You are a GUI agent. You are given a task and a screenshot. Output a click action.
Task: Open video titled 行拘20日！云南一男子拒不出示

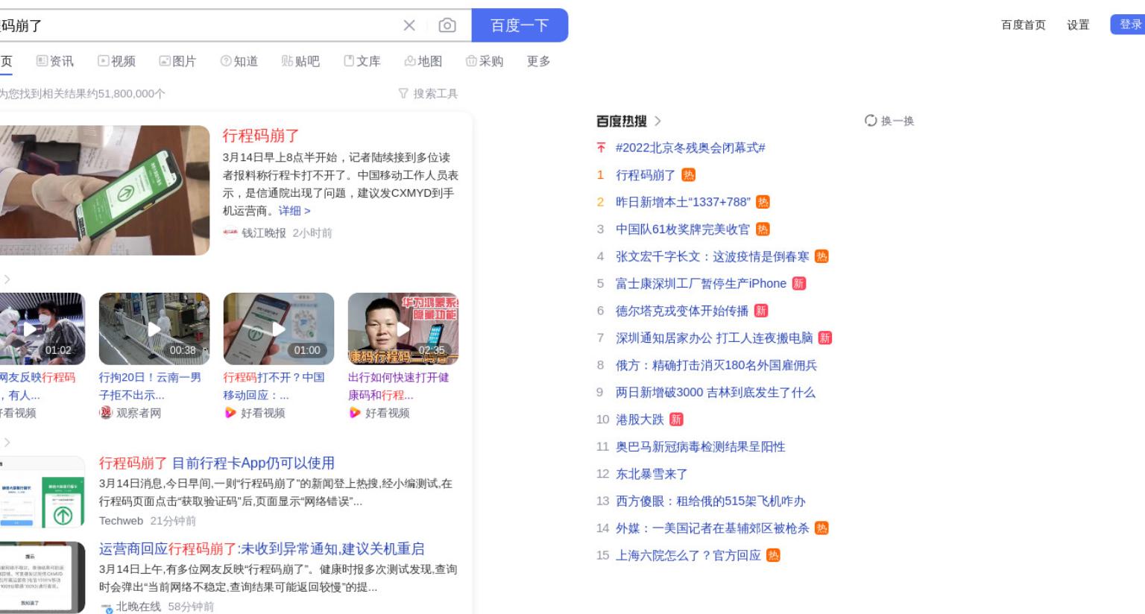(150, 386)
